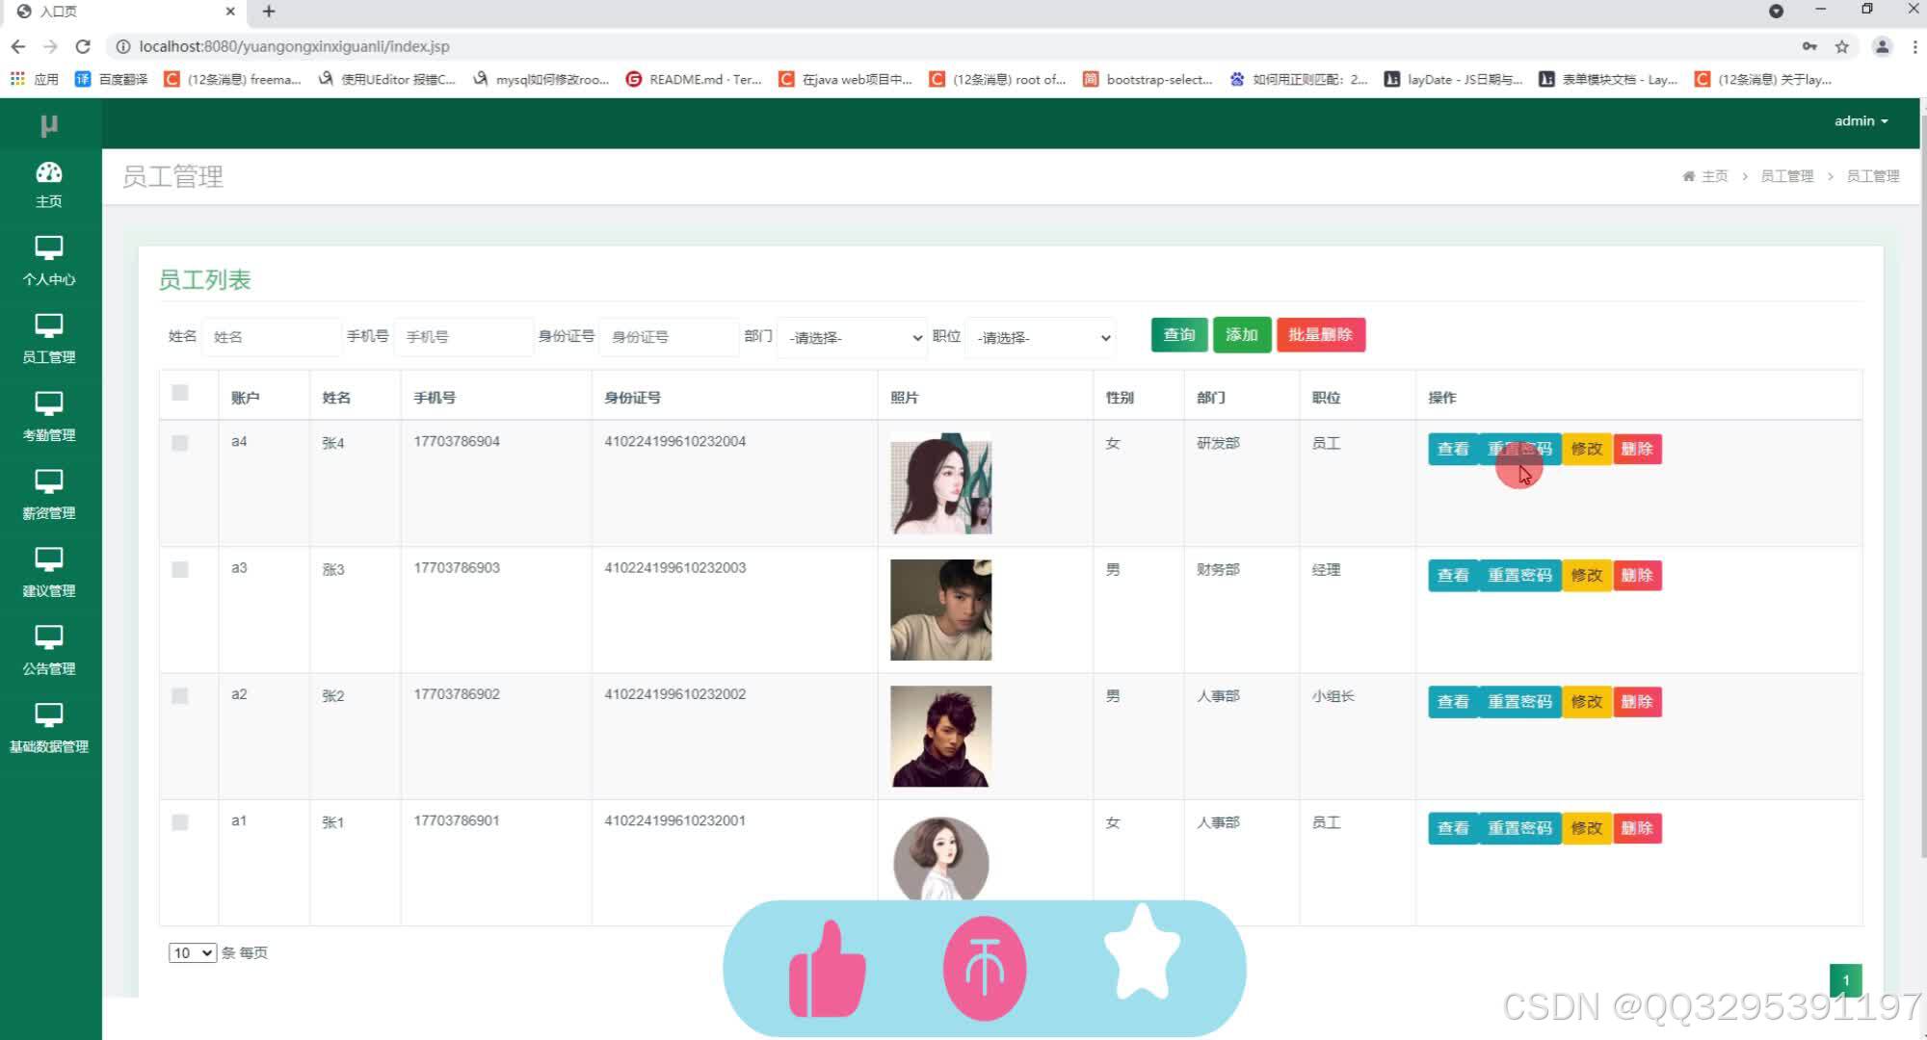The width and height of the screenshot is (1927, 1040).
Task: Open the 主页 dashboard sidebar icon
Action: 49,185
